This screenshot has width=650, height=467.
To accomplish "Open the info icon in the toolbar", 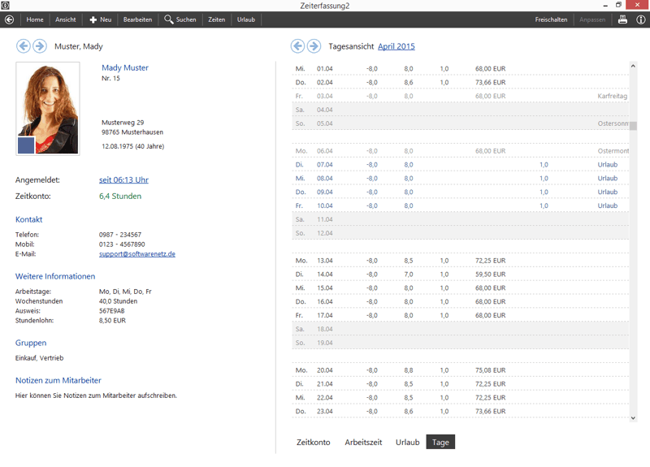I will [640, 19].
